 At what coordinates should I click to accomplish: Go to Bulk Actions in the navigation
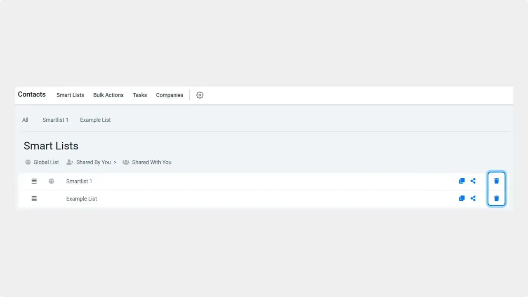108,95
